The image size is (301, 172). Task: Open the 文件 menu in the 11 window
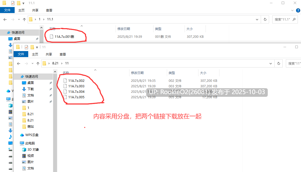point(21,54)
